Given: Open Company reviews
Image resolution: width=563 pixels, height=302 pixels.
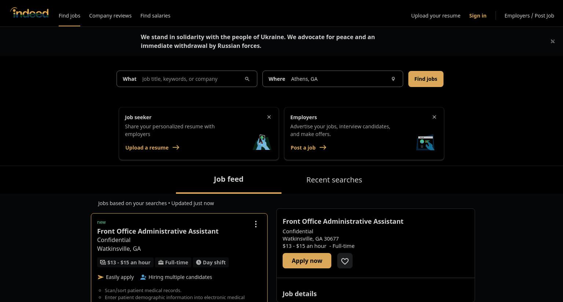Looking at the screenshot, I should click(x=110, y=16).
